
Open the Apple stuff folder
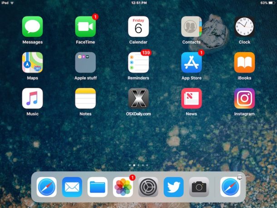click(85, 62)
